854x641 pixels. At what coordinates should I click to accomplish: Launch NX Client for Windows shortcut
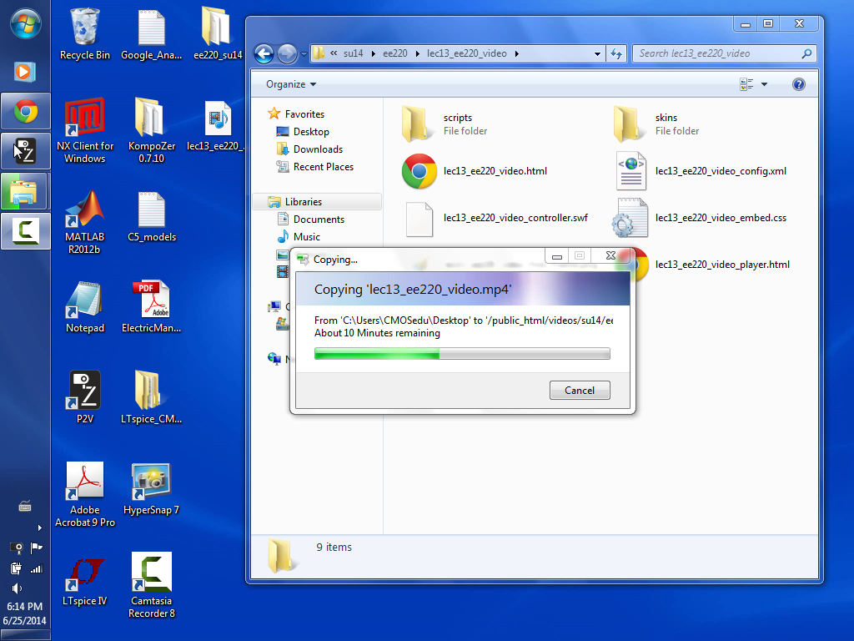(x=84, y=131)
